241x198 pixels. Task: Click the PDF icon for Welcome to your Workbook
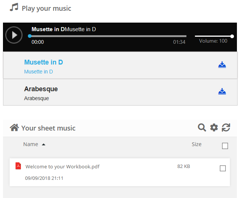(18, 166)
